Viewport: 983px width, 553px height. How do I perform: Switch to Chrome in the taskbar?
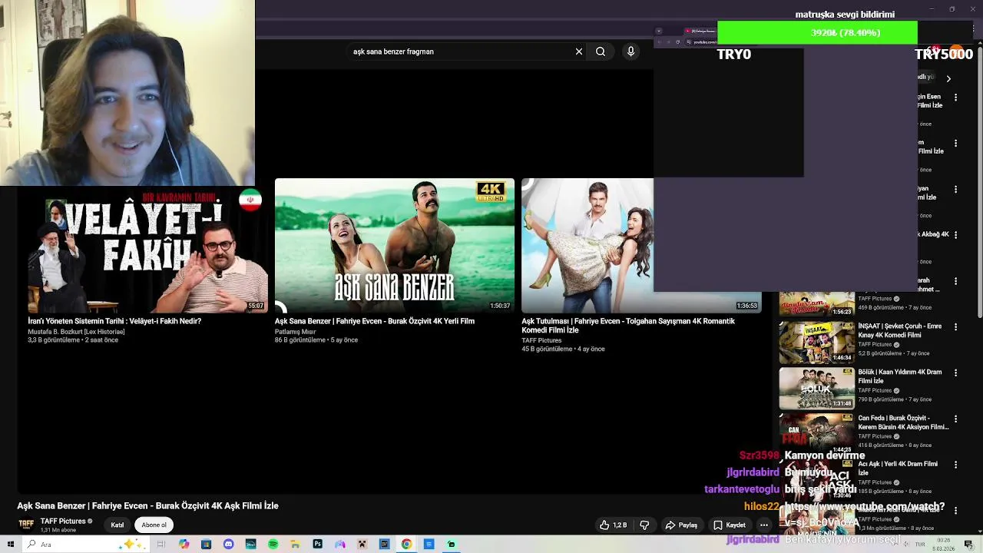406,545
